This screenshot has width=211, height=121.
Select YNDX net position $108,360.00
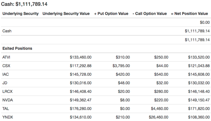point(199,117)
